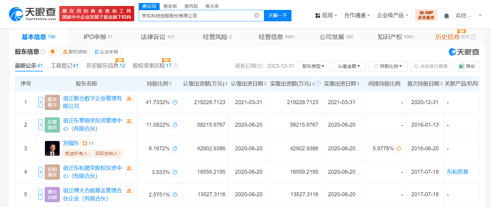Screen dimensions: 491x207
Task: Switch to the 法律诉讼 tab
Action: pos(158,37)
